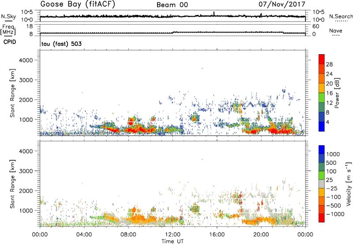Click the left '10^5' sky noise axis label
Image resolution: width=353 pixels, height=244 pixels.
coord(27,12)
